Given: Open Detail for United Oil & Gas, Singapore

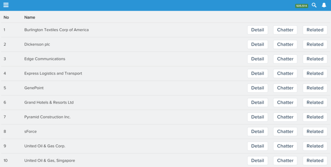Looking at the screenshot, I should coord(257,160).
